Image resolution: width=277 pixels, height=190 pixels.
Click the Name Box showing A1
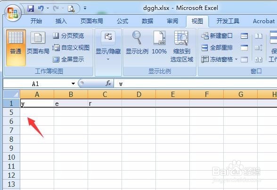click(37, 84)
